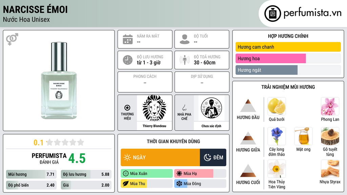Click the Hương đầu pyramid icon
This screenshot has height=195, width=347.
248,106
